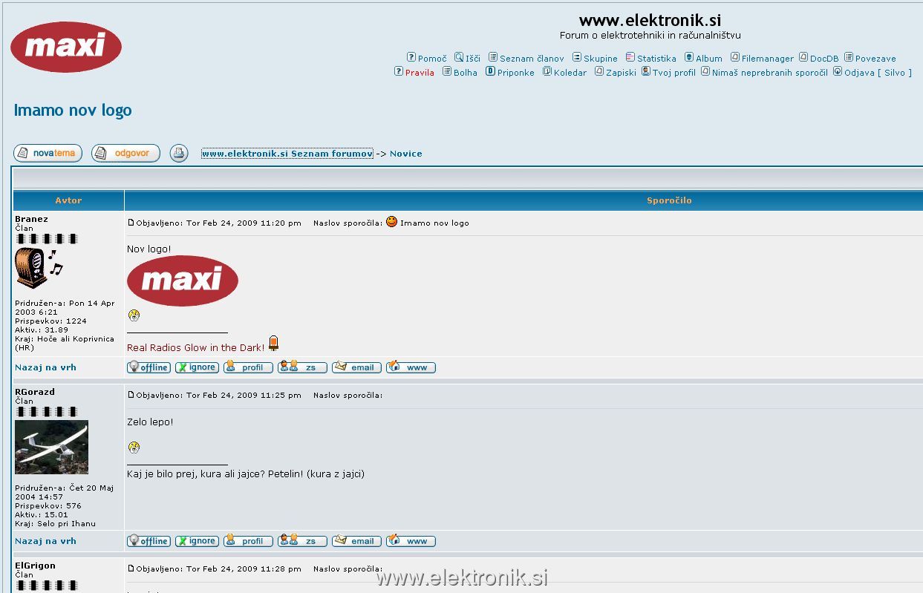The width and height of the screenshot is (923, 593).
Task: Click the offline status button under Branez's post
Action: point(149,367)
